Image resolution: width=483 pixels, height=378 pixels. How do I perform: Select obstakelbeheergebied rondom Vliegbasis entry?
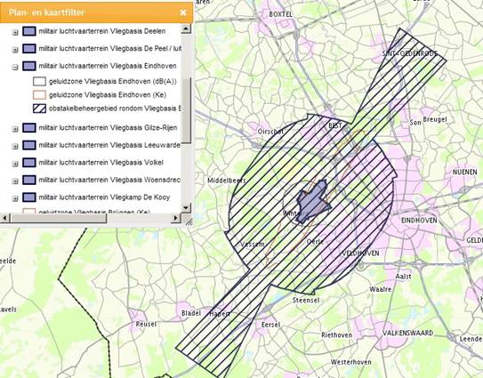[115, 109]
